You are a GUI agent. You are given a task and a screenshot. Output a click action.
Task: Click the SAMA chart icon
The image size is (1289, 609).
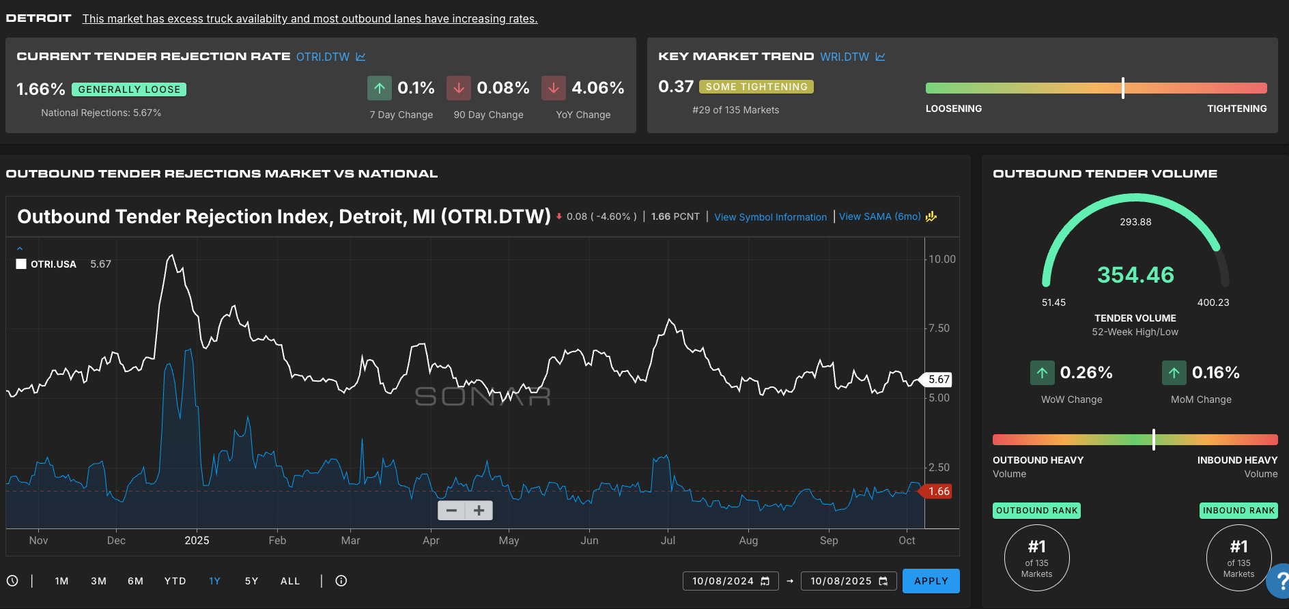[x=931, y=216]
